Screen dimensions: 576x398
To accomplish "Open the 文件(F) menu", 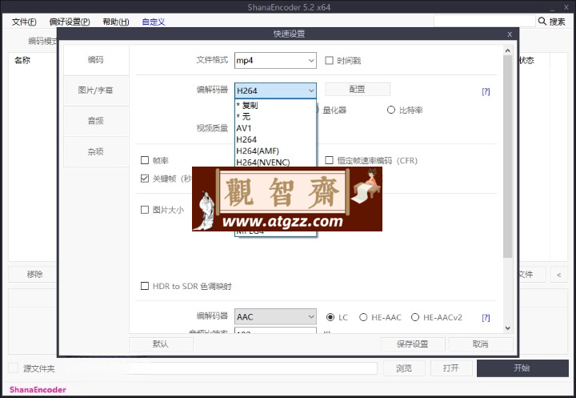I will pyautogui.click(x=24, y=22).
